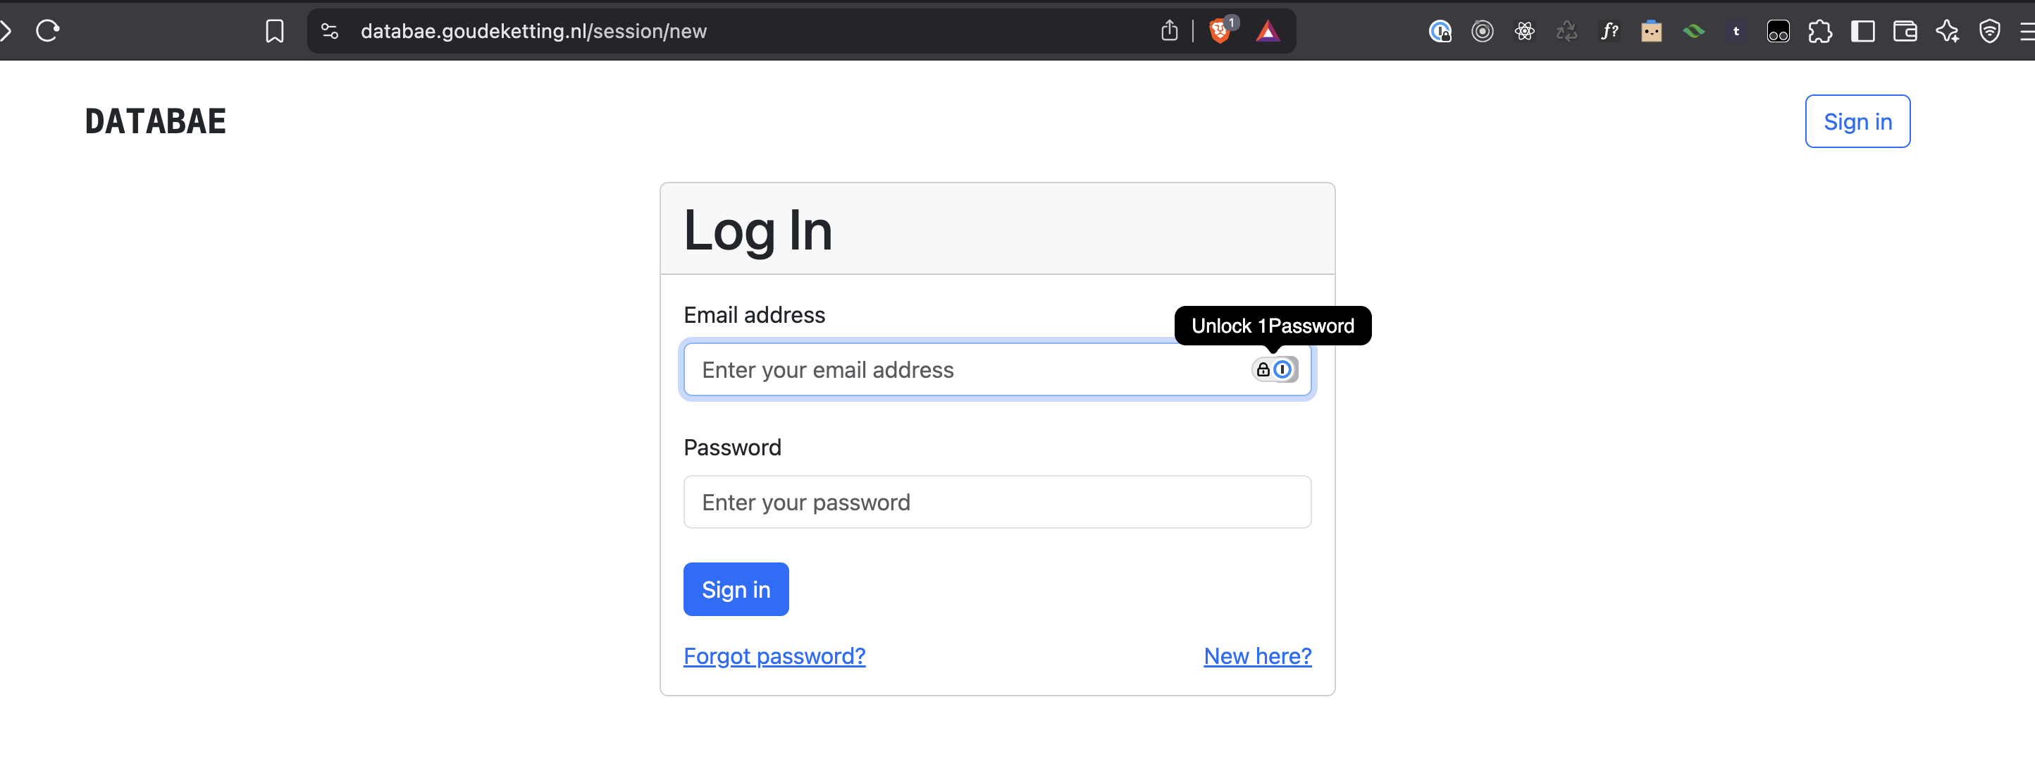Open Leo AI sparkle icon
Viewport: 2035px width, 757px height.
point(1948,31)
